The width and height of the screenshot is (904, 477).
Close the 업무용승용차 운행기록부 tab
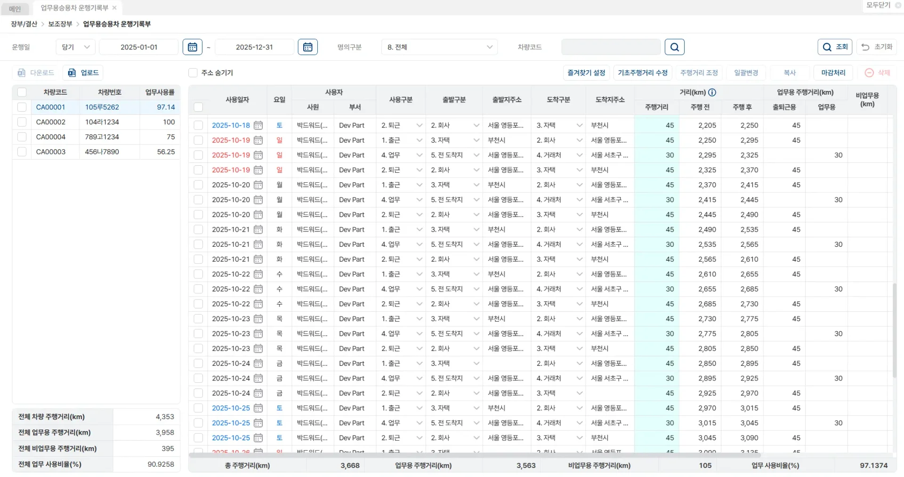[114, 8]
